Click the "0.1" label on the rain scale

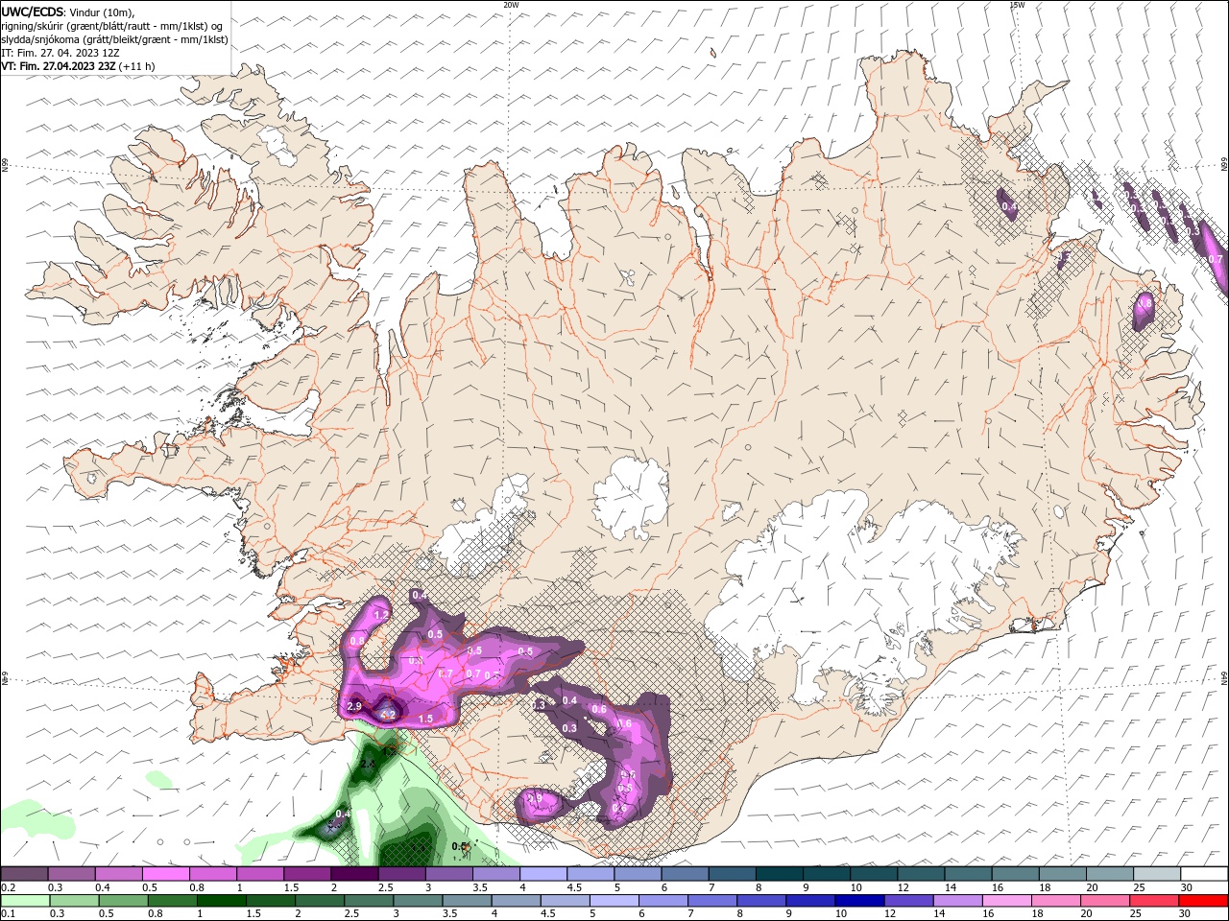[x=8, y=914]
